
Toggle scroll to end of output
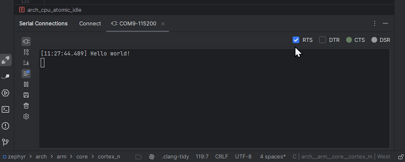click(x=26, y=63)
